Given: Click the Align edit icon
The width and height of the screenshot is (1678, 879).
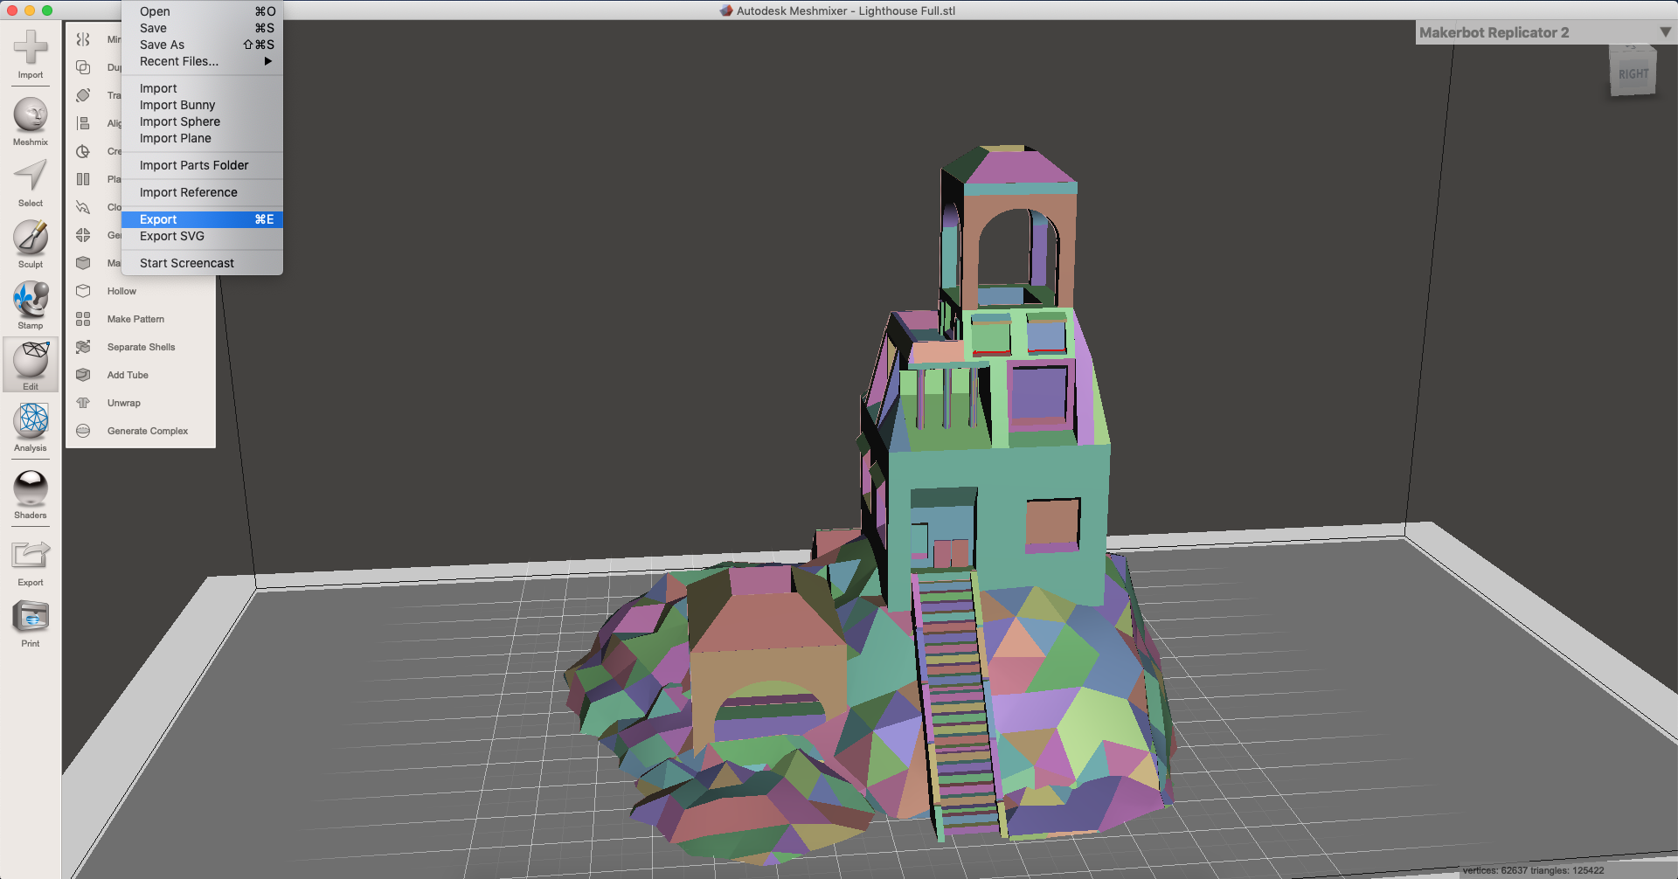Looking at the screenshot, I should pyautogui.click(x=83, y=123).
